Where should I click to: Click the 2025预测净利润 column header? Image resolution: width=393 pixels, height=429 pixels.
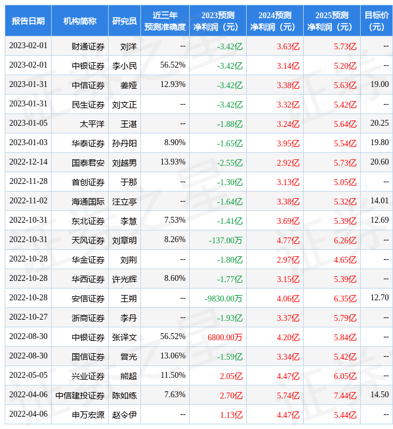331,21
